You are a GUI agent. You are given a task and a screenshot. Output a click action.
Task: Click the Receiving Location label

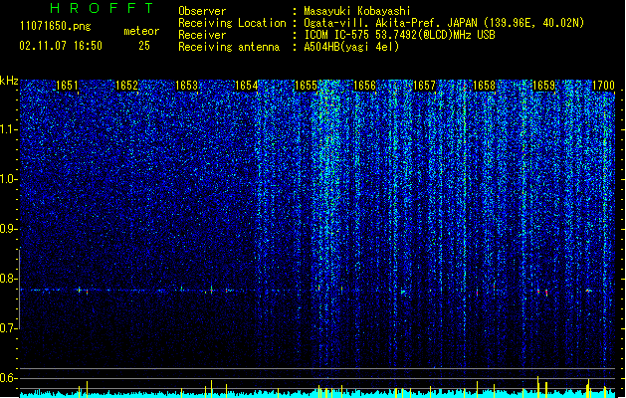click(232, 23)
